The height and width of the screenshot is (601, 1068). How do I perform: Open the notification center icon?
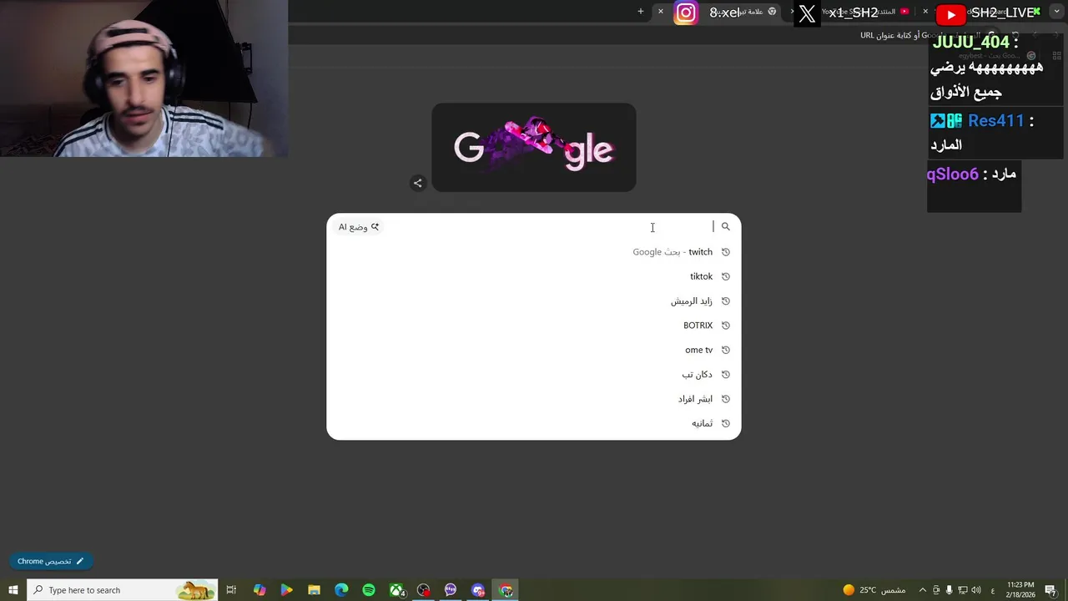coord(1052,590)
